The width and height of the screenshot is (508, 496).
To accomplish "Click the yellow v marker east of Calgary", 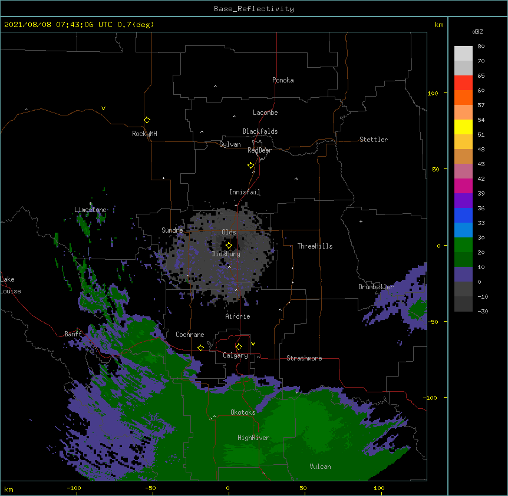I will point(253,344).
